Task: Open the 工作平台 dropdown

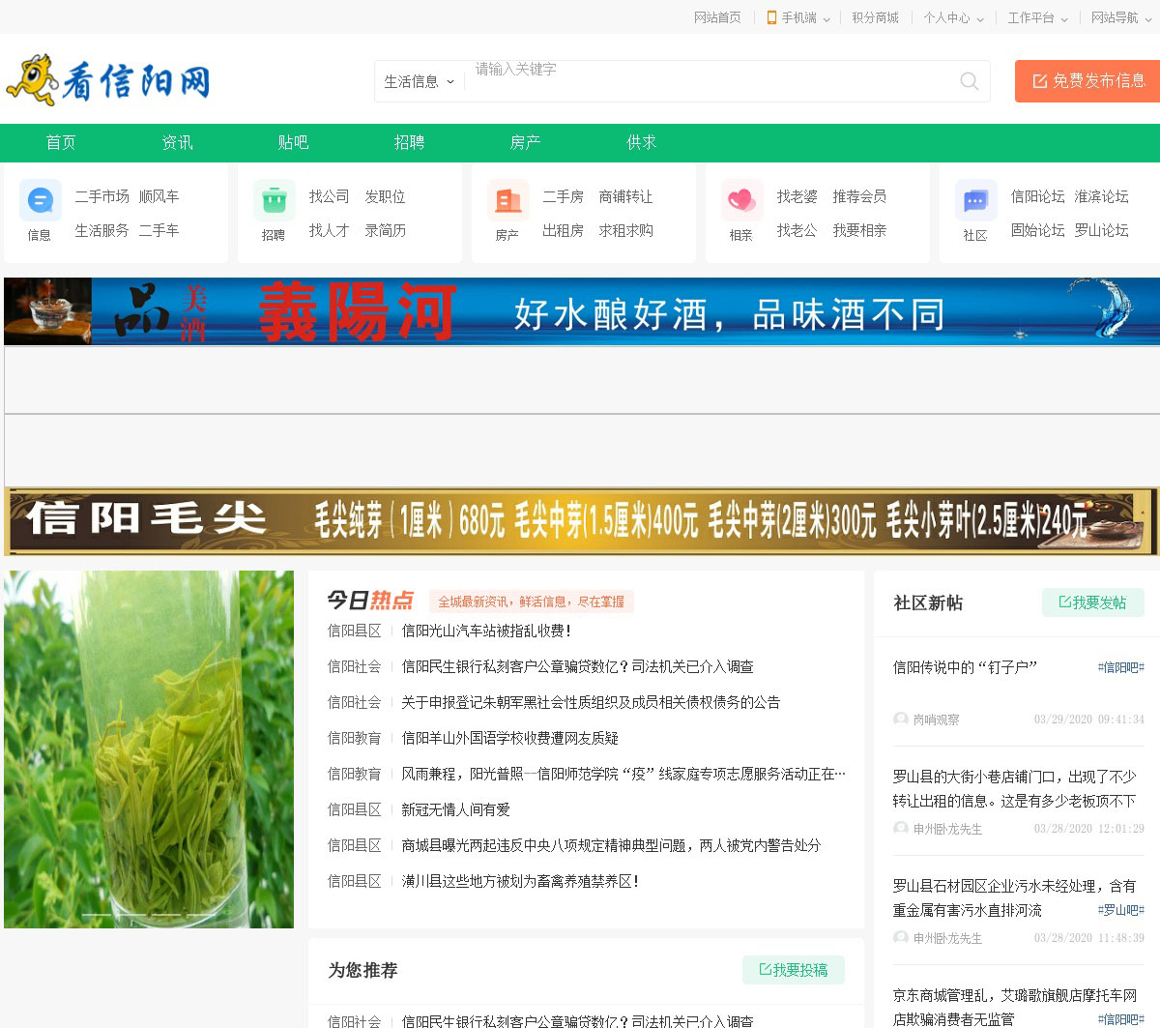Action: 1037,17
